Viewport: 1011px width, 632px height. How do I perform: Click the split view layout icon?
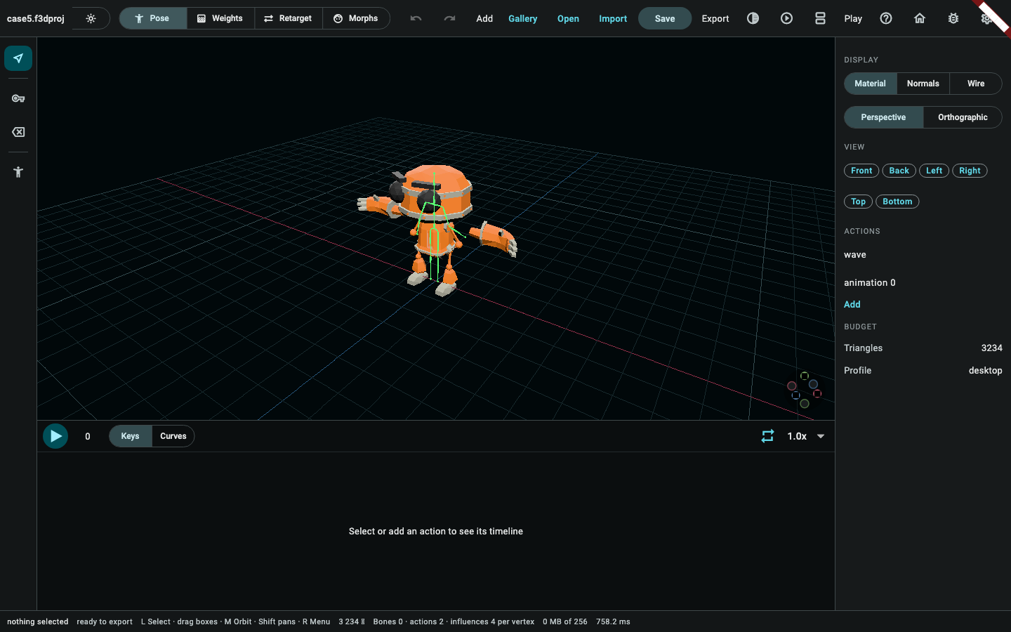pos(820,18)
